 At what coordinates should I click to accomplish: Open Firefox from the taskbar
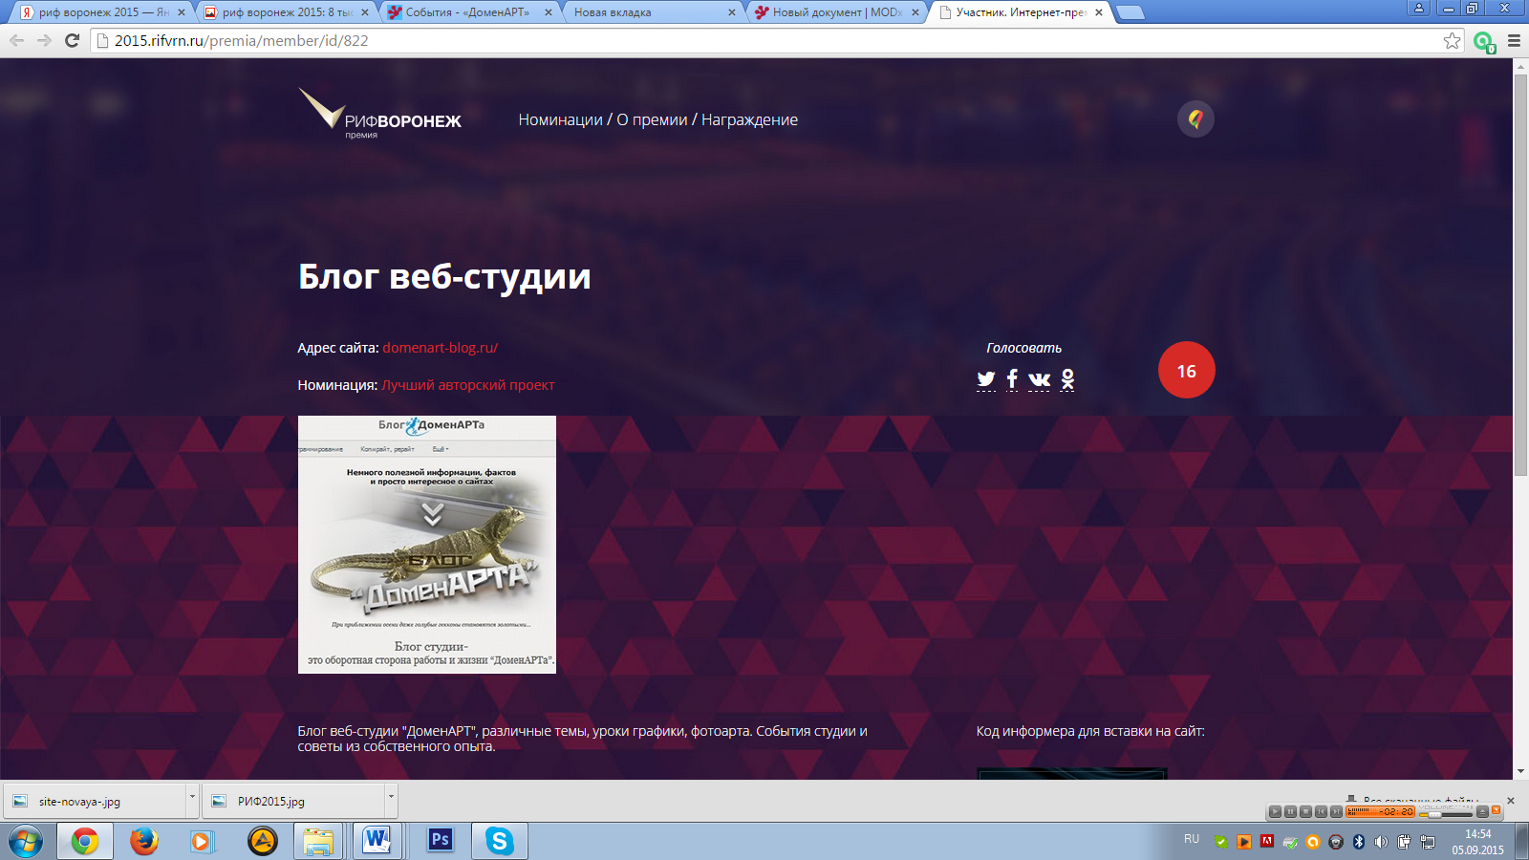point(144,841)
